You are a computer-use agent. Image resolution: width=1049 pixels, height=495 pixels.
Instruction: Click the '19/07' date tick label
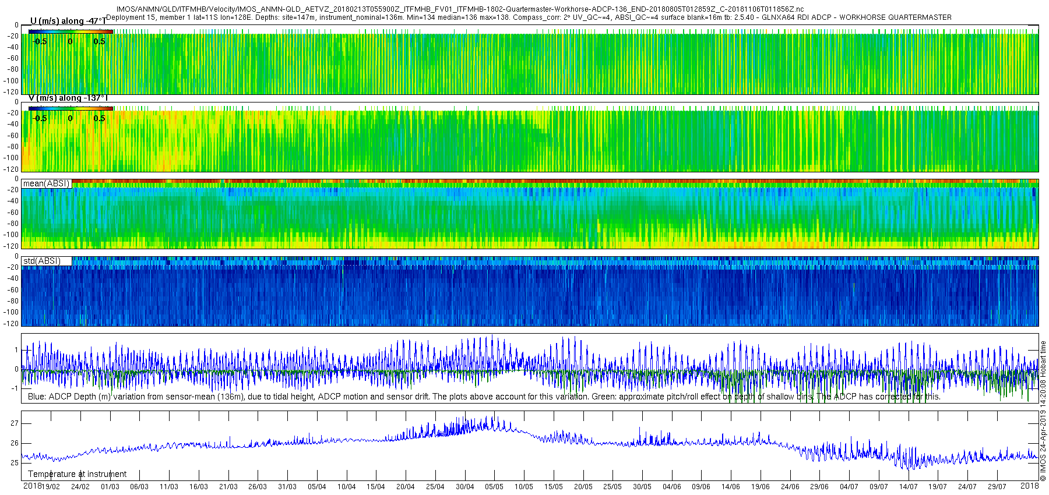938,487
